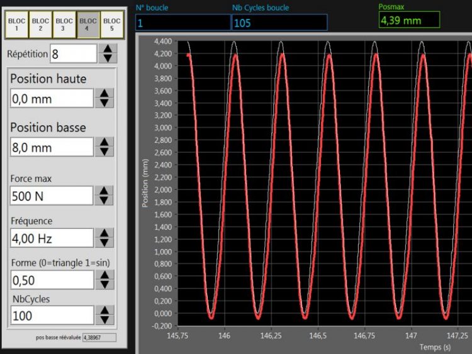Increase Fréquence using the up arrow

104,233
